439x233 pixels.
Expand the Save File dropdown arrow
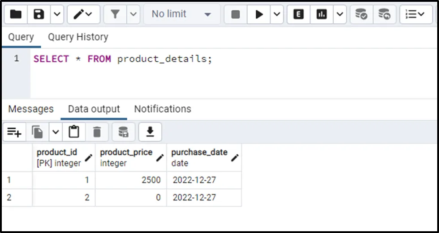pos(56,14)
